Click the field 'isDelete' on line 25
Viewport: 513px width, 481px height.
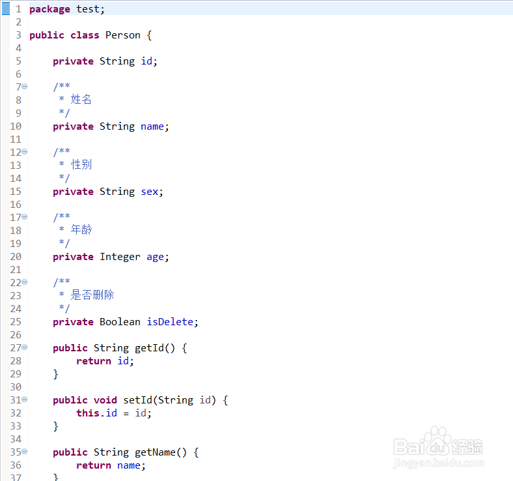(x=170, y=322)
